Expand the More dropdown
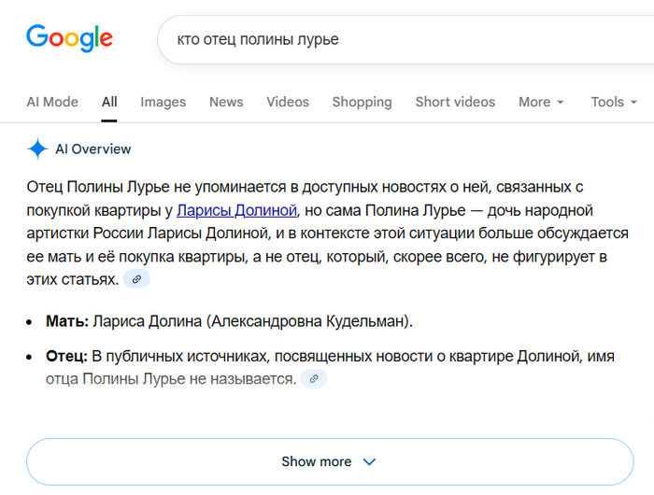The height and width of the screenshot is (495, 654). 541,102
